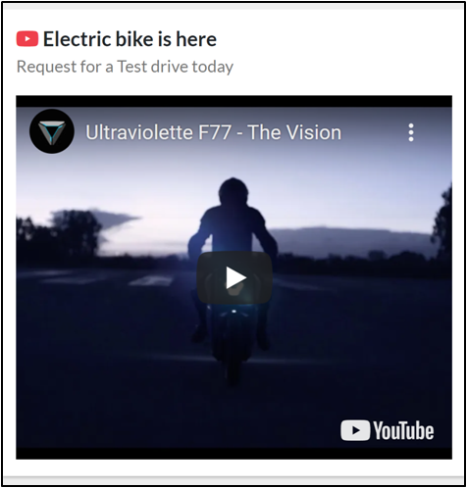Viewport: 467px width, 488px height.
Task: Click the motorcycle headlight in the video
Action: [233, 312]
